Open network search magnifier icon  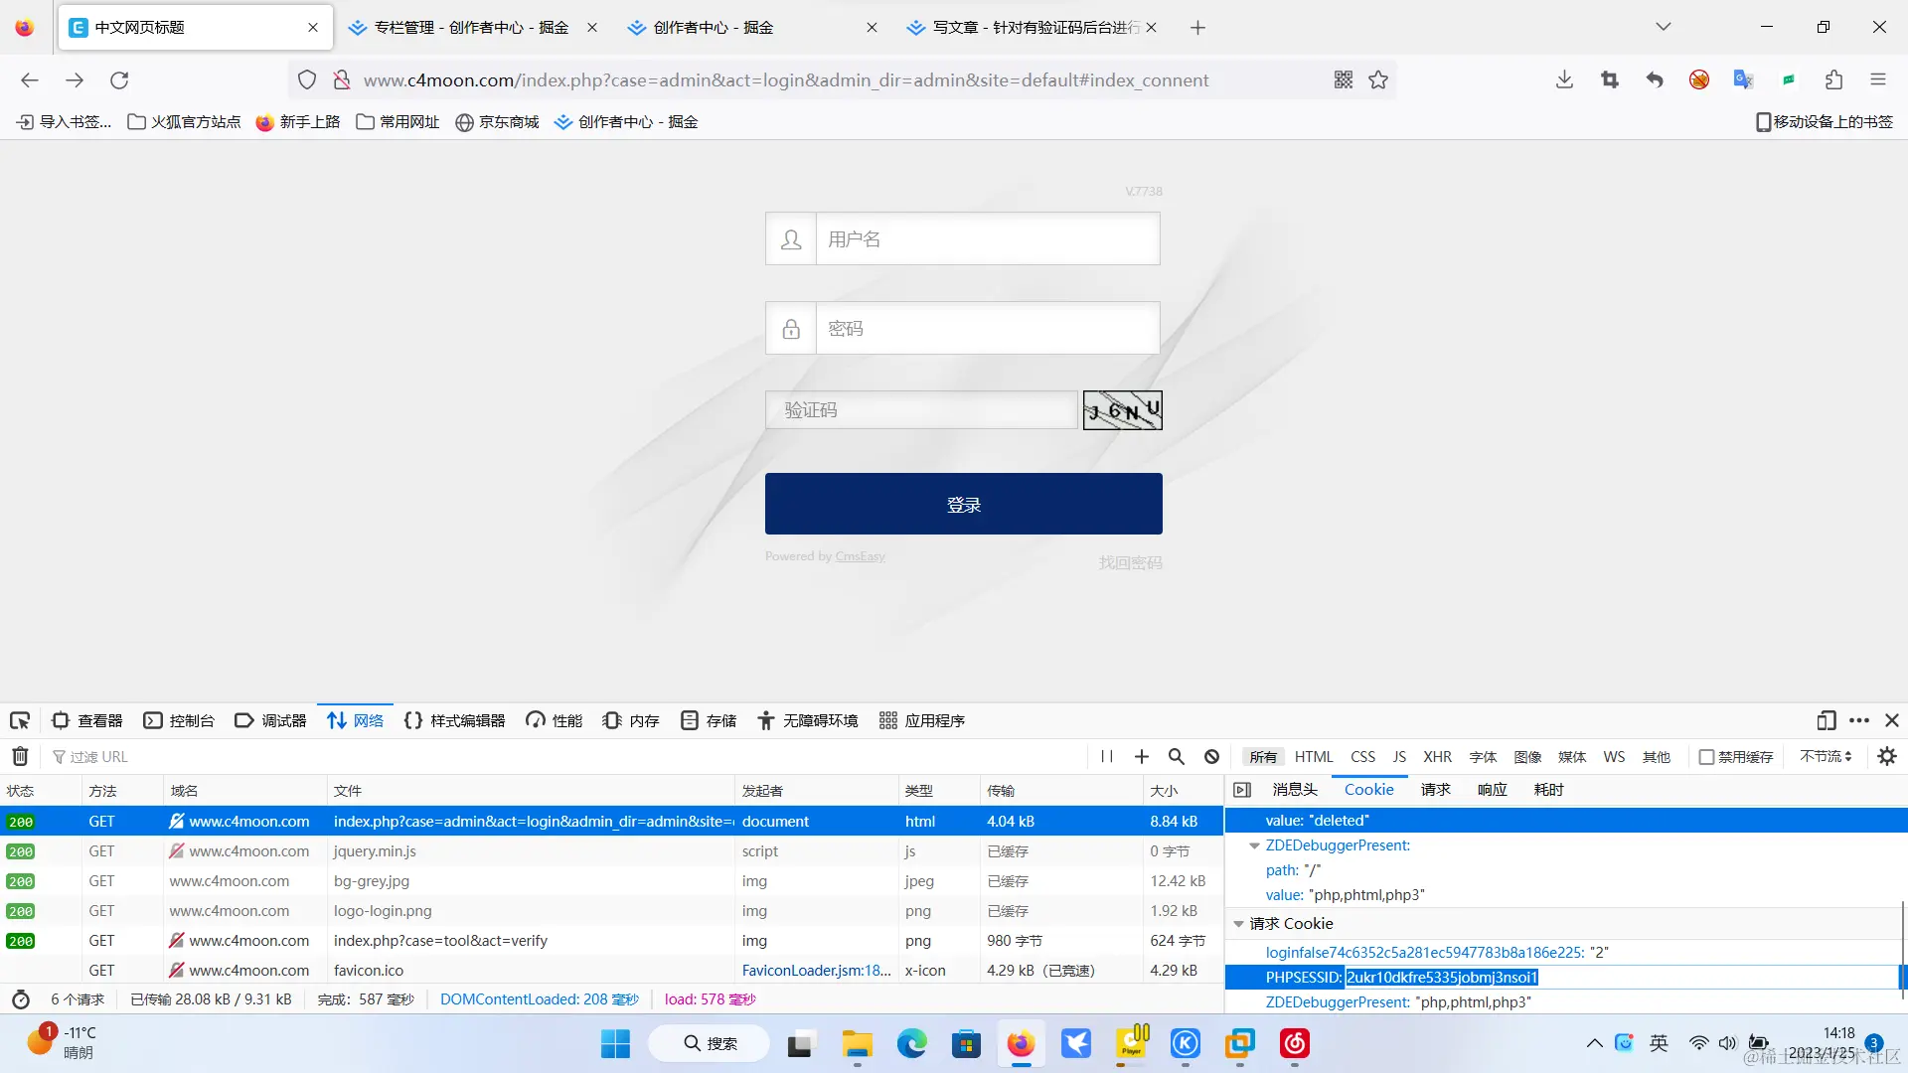(x=1177, y=756)
